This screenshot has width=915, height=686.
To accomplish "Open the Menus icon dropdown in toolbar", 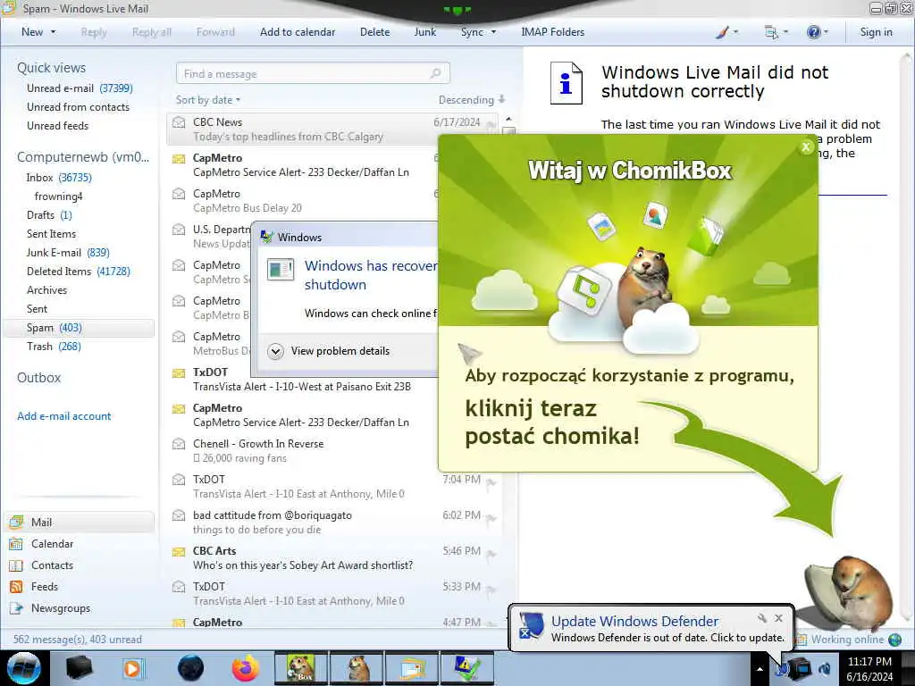I will [776, 32].
